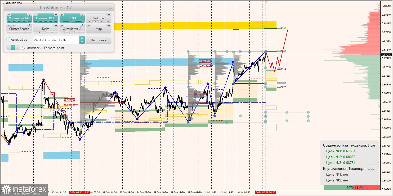Open the Volume Profile gear settings
This screenshot has width=393, height=196.
29,15
